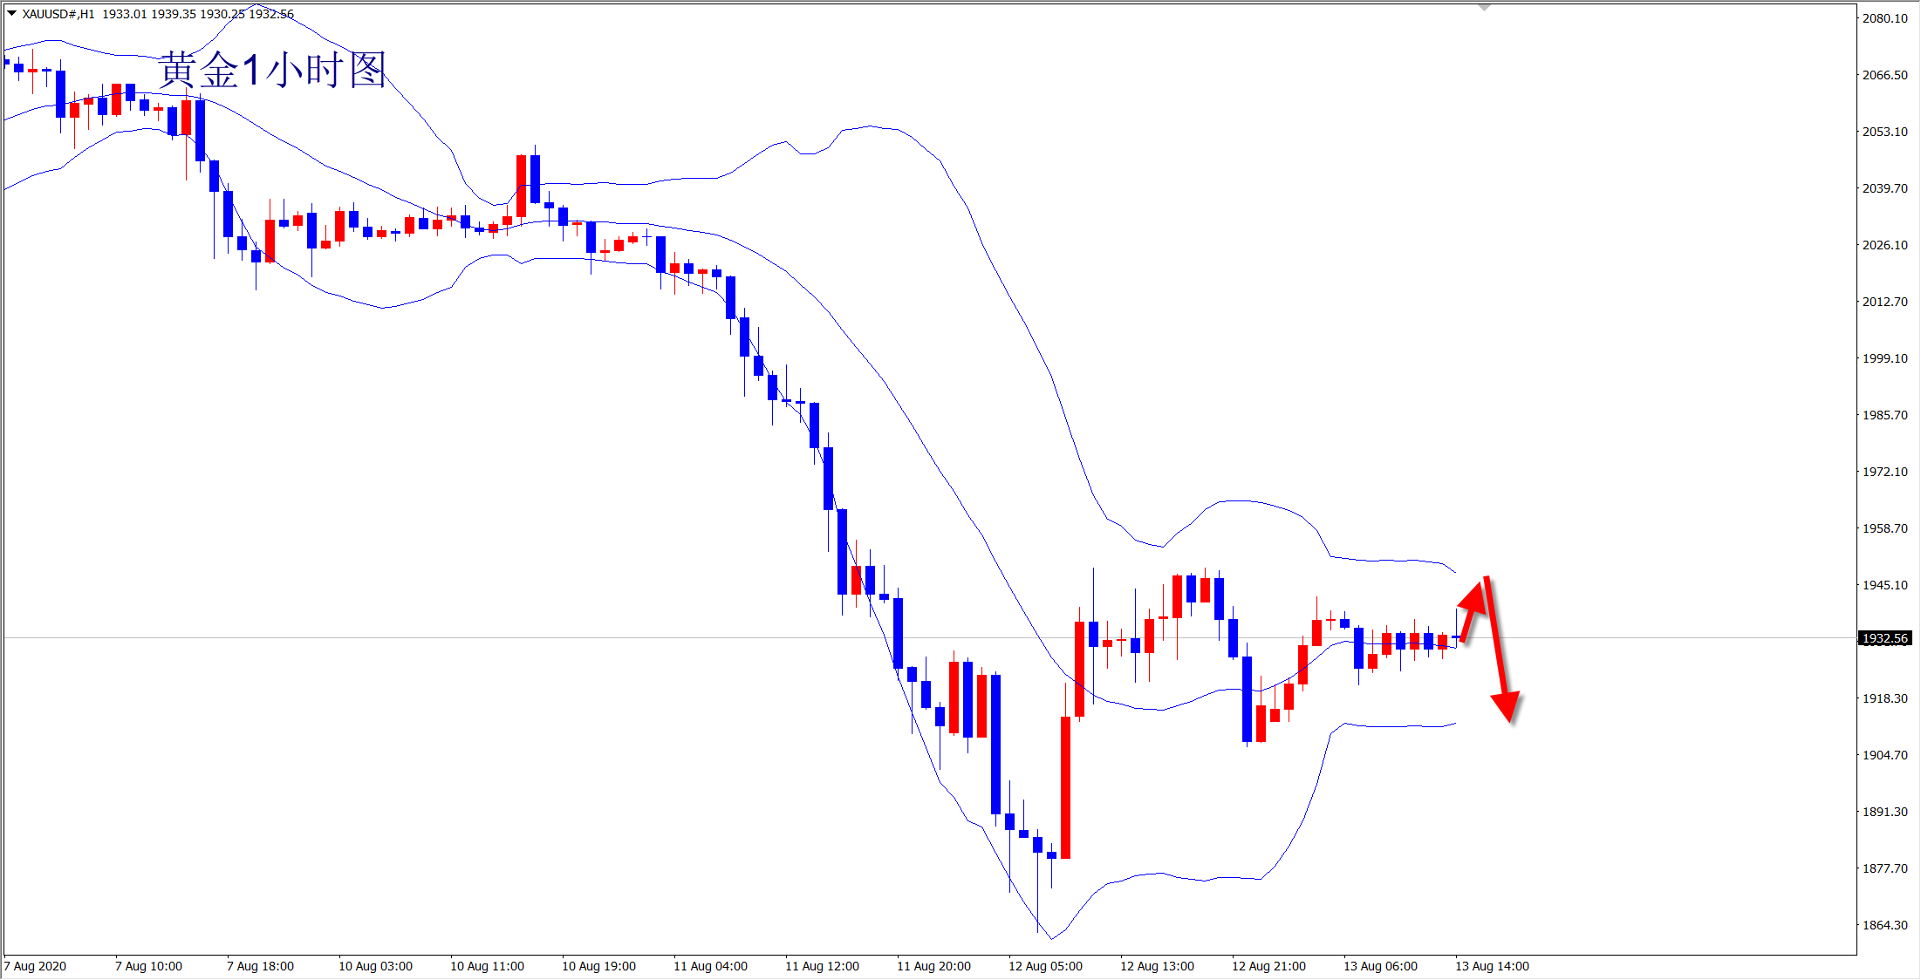Click the 2039.70 price scale label
This screenshot has height=980, width=1921.
tap(1884, 188)
